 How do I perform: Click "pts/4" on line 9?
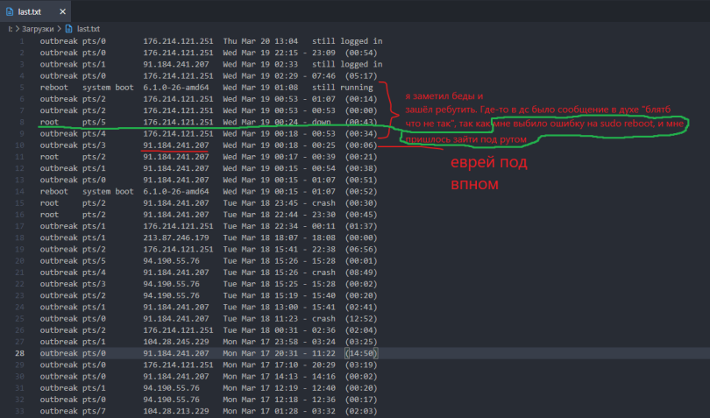[94, 133]
